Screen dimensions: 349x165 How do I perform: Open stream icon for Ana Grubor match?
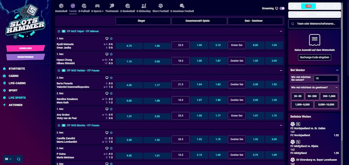click(x=107, y=109)
